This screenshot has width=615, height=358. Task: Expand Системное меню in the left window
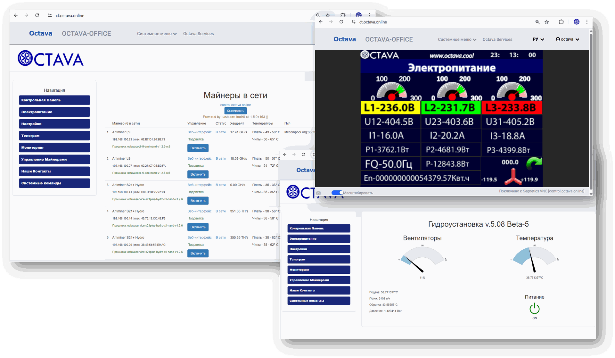click(157, 34)
